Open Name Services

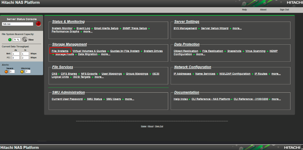pyautogui.click(x=205, y=74)
